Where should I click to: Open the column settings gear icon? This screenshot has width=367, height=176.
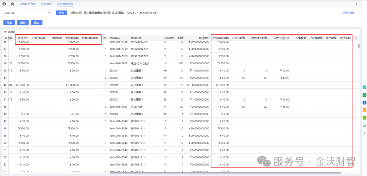(356, 38)
